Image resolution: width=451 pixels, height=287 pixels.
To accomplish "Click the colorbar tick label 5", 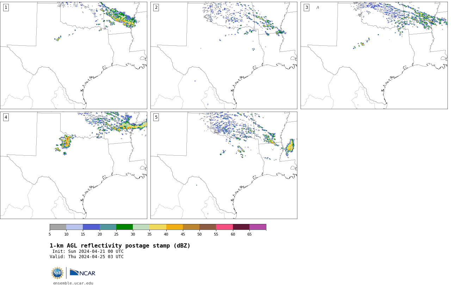I will 50,234.
